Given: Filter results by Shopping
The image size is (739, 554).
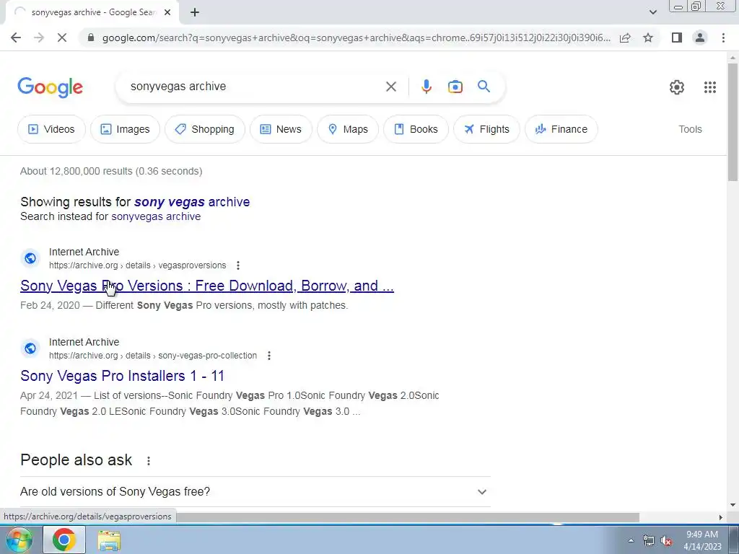Looking at the screenshot, I should (204, 129).
